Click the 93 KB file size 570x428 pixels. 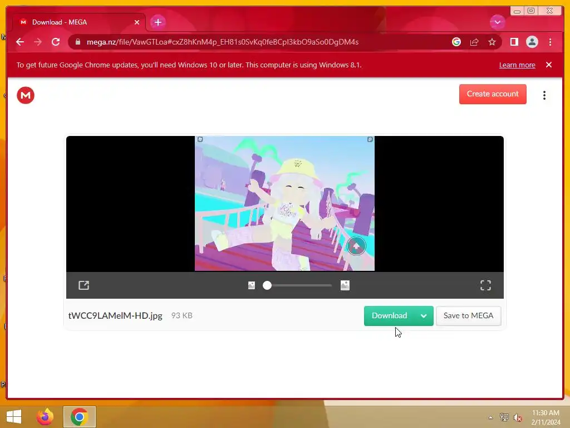coord(182,315)
